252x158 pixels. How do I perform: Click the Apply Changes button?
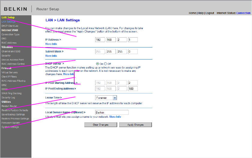click(136, 125)
